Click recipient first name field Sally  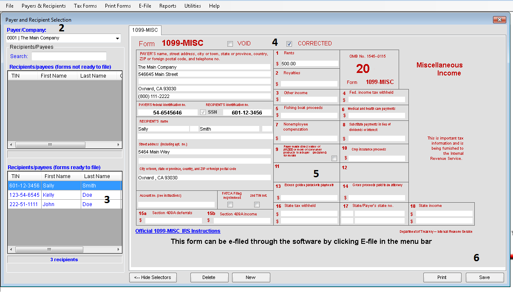[163, 129]
